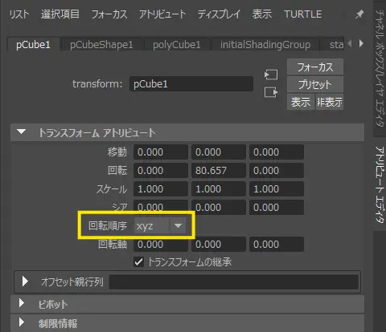Switch to チャネル ボックス/レイヤ エディタ side tab
The width and height of the screenshot is (386, 332).
tap(380, 67)
